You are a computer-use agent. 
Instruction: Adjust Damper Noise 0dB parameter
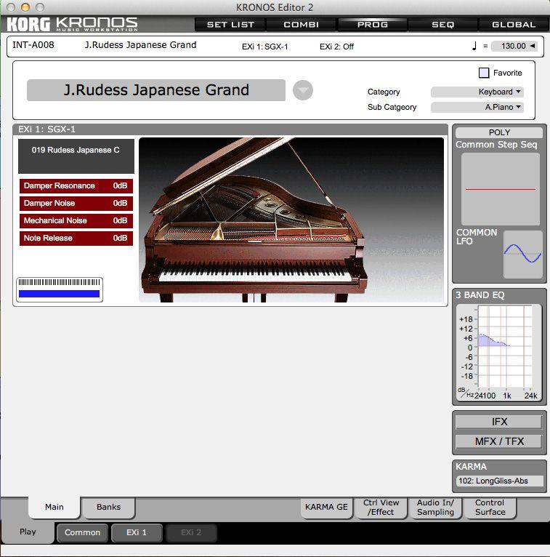(76, 204)
